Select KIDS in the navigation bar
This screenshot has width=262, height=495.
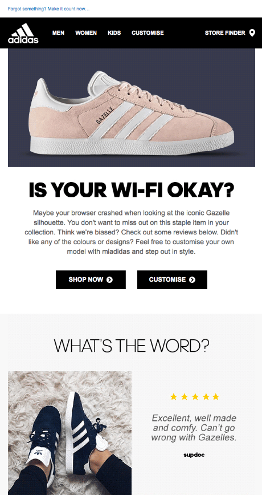click(114, 33)
